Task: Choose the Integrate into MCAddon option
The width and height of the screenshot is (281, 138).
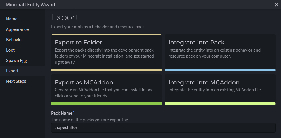Action: [x=220, y=90]
